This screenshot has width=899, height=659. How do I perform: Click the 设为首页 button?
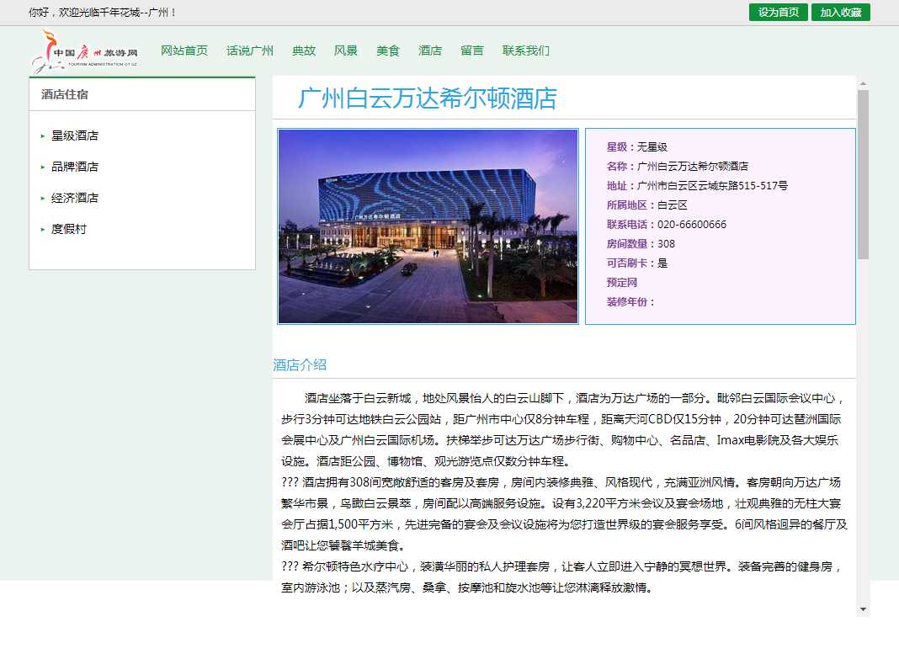[778, 13]
